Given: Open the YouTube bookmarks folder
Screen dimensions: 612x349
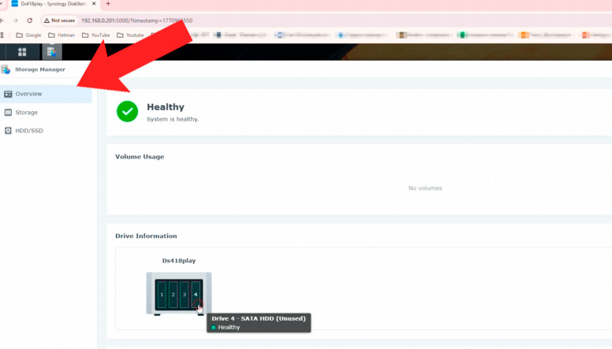Looking at the screenshot, I should click(96, 35).
